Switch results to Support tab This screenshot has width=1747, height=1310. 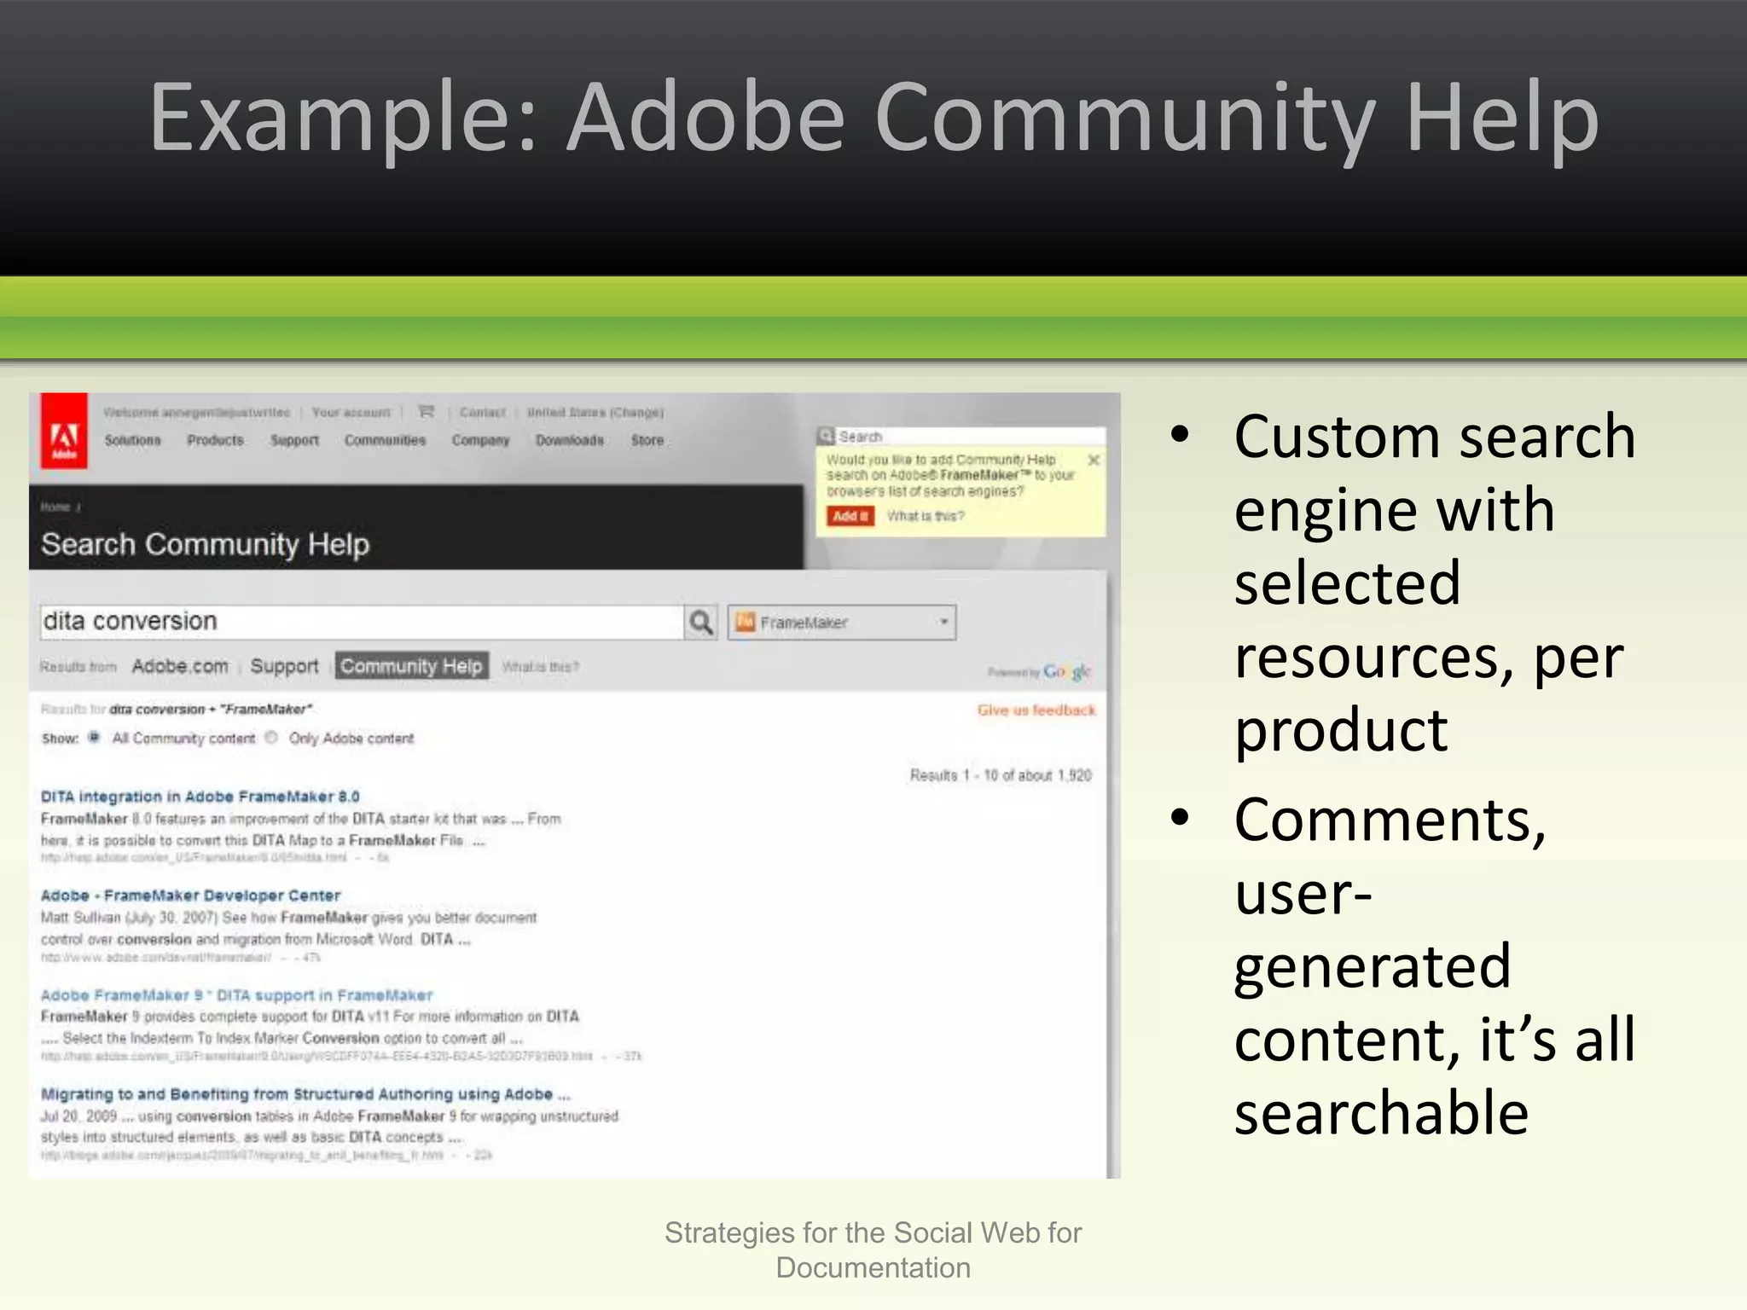(284, 666)
